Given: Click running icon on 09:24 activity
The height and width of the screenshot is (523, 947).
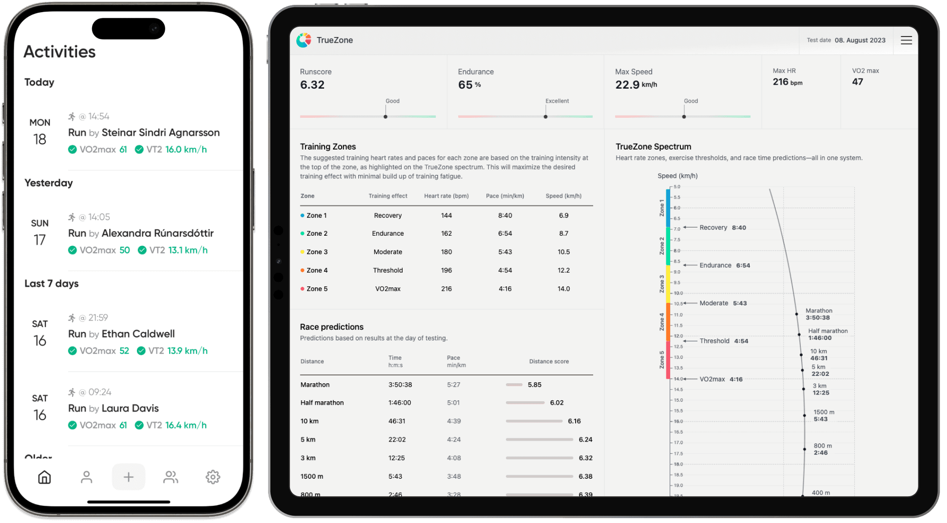Looking at the screenshot, I should pos(72,392).
